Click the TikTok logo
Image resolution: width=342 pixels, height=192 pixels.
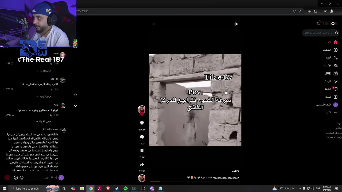click(327, 23)
